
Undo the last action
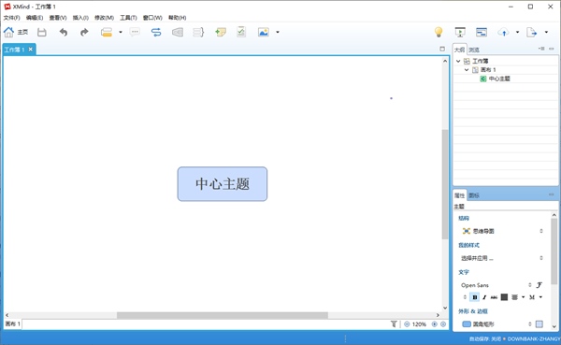[64, 32]
